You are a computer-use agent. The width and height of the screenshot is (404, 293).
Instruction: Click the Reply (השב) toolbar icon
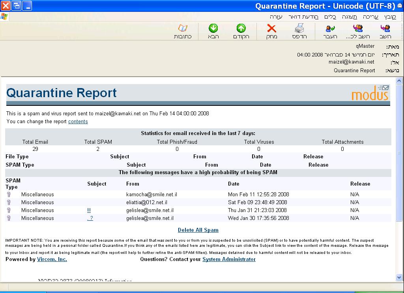pyautogui.click(x=385, y=28)
